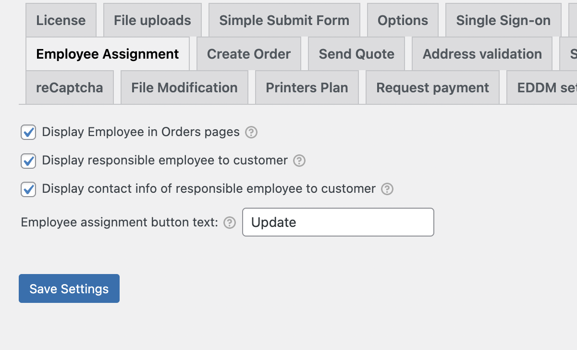The height and width of the screenshot is (350, 577).
Task: Open help tooltip for Display Employee in Orders pages
Action: point(251,132)
